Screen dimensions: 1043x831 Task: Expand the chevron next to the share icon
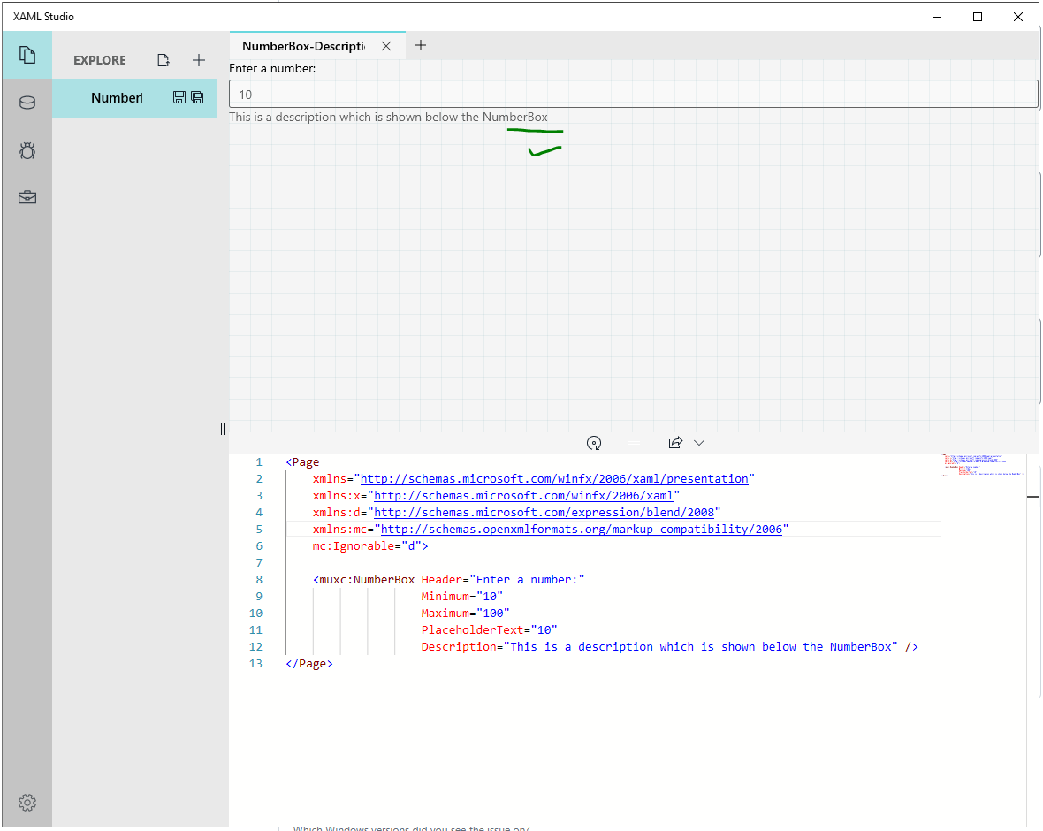(699, 442)
